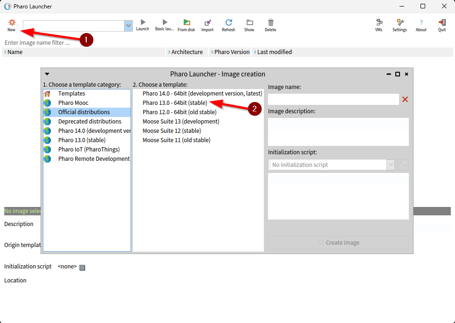The image size is (455, 323).
Task: Choose Pharo 13.0 - 64bit (stable) template
Action: pos(175,103)
